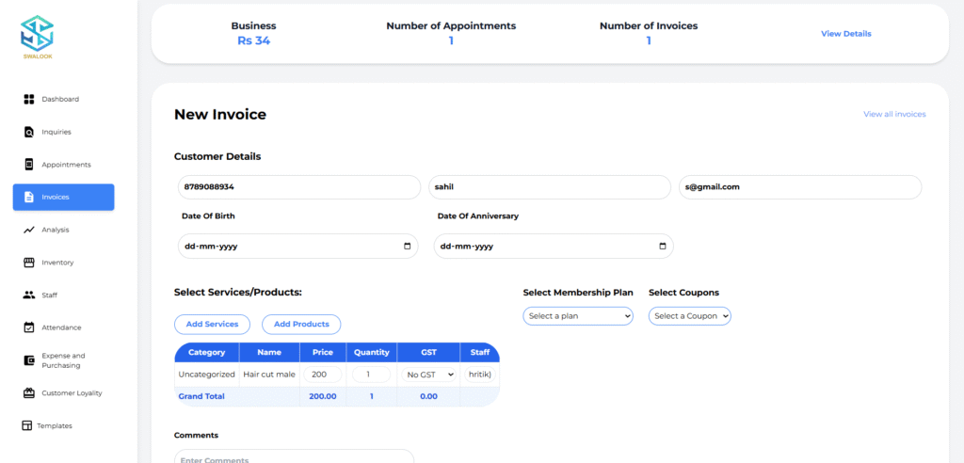The width and height of the screenshot is (964, 463).
Task: Open the Date Of Birth calendar picker
Action: pyautogui.click(x=407, y=247)
